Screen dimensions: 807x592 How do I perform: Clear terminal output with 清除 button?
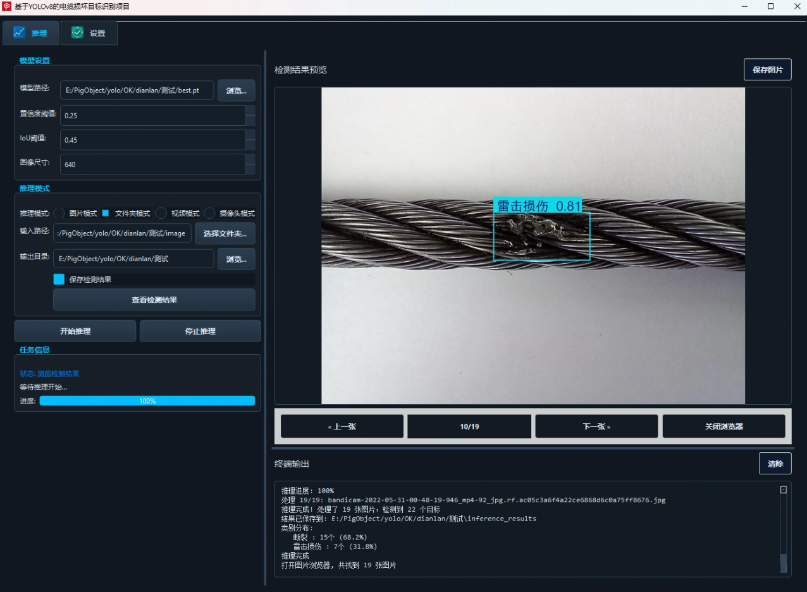pos(775,464)
